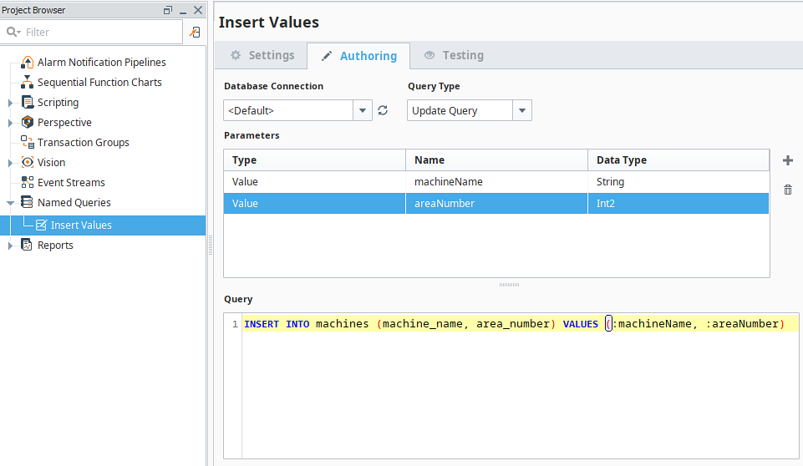The height and width of the screenshot is (466, 803).
Task: Click the String data type cell
Action: 678,182
